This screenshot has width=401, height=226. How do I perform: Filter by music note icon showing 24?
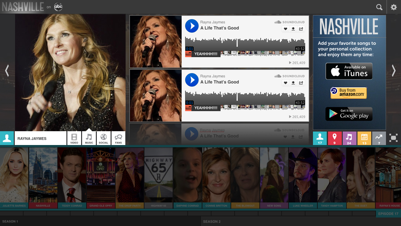coord(349,138)
